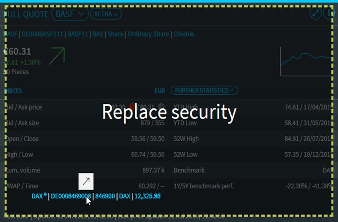This screenshot has width=338, height=222.
Task: Click the Ordinary Share label
Action: 148,34
